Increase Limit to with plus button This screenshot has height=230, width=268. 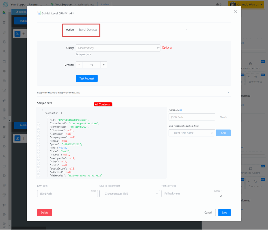tap(104, 65)
